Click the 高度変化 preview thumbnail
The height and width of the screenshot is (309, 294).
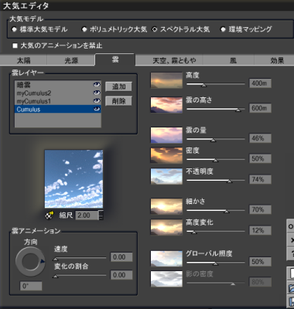(x=166, y=227)
